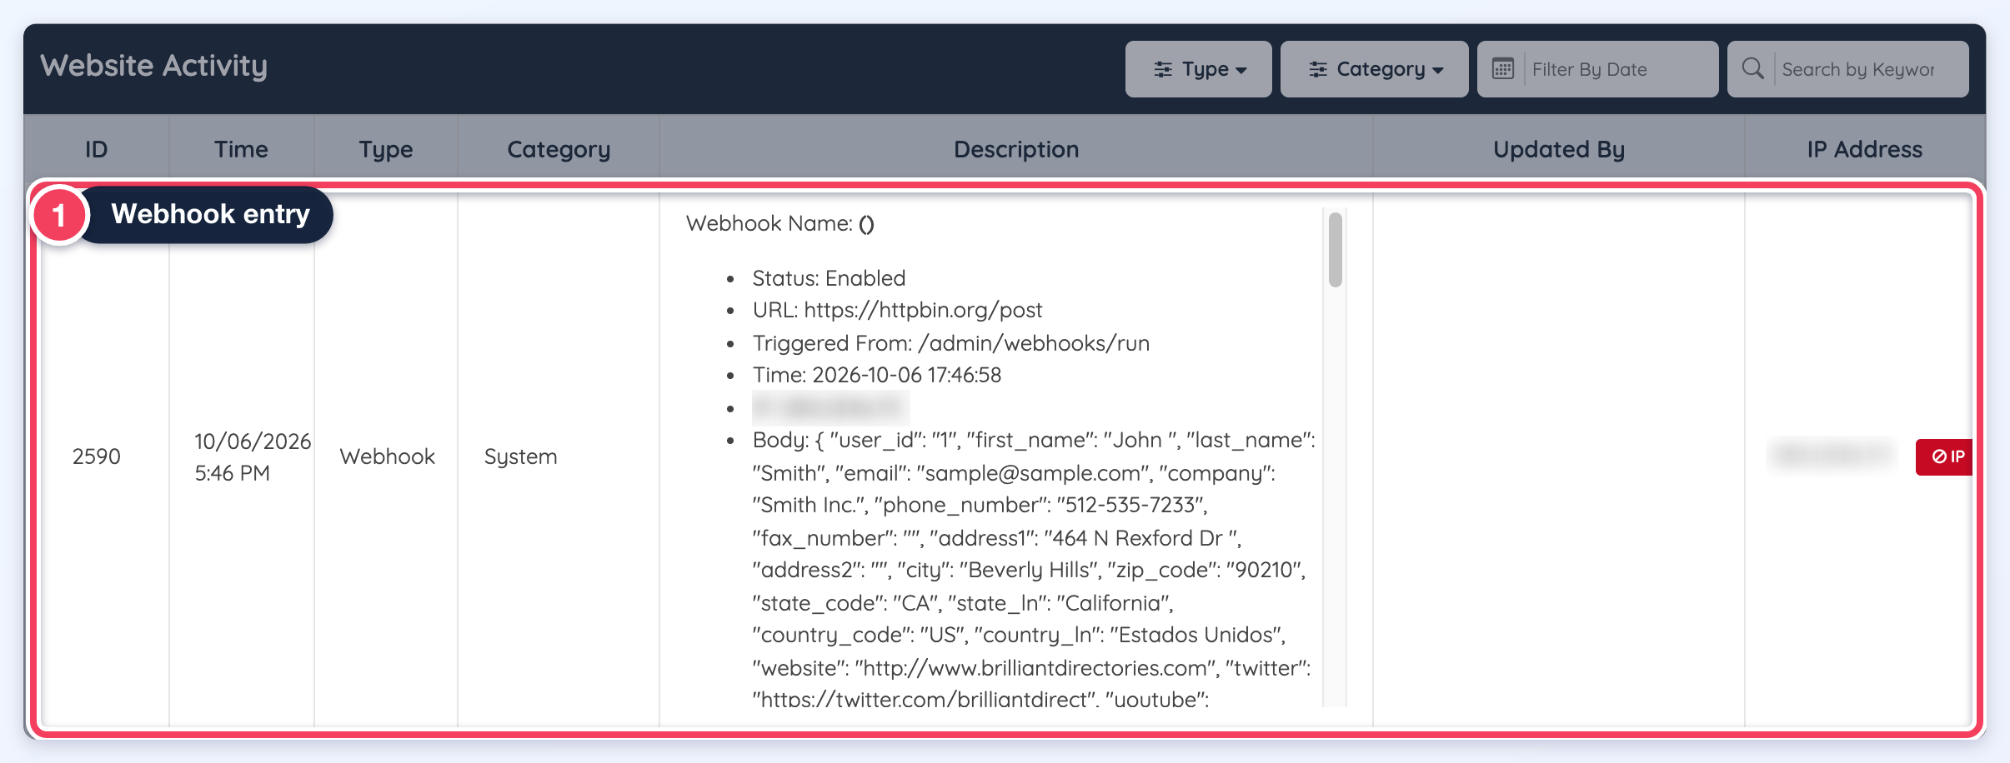Viewport: 2010px width, 763px height.
Task: Click the IP Address column header
Action: pos(1865,149)
